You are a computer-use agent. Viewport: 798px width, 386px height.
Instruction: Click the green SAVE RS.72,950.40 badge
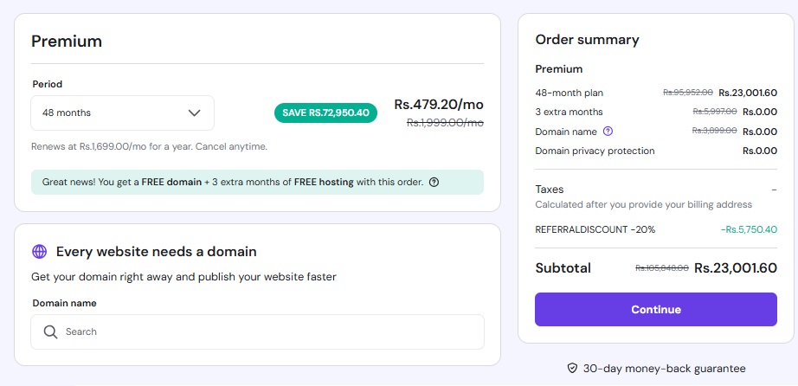pyautogui.click(x=325, y=113)
